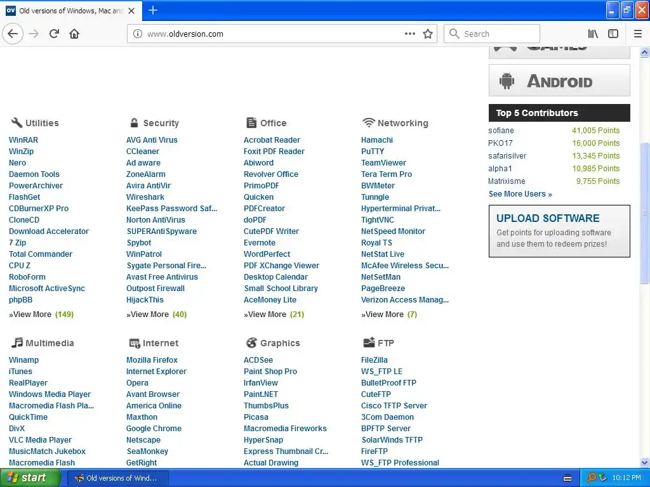Expand View More (21) under Office

[274, 315]
